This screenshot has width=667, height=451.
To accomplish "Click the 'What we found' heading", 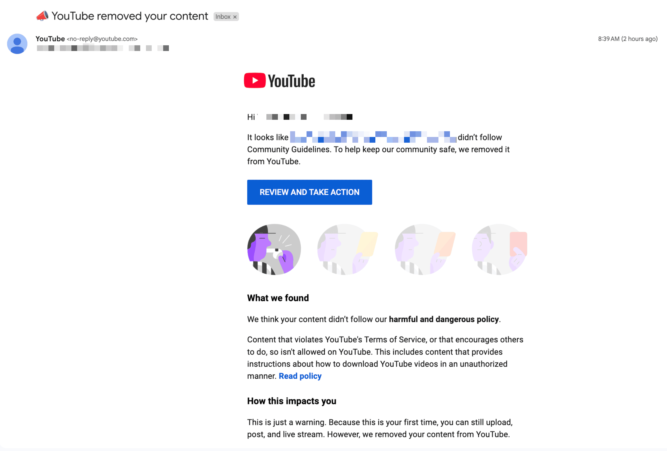I will pyautogui.click(x=278, y=298).
